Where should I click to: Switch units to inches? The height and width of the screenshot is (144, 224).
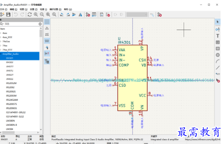coord(47,28)
